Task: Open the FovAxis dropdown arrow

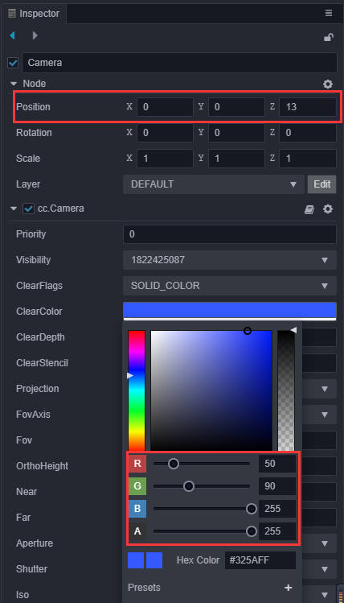Action: (325, 415)
